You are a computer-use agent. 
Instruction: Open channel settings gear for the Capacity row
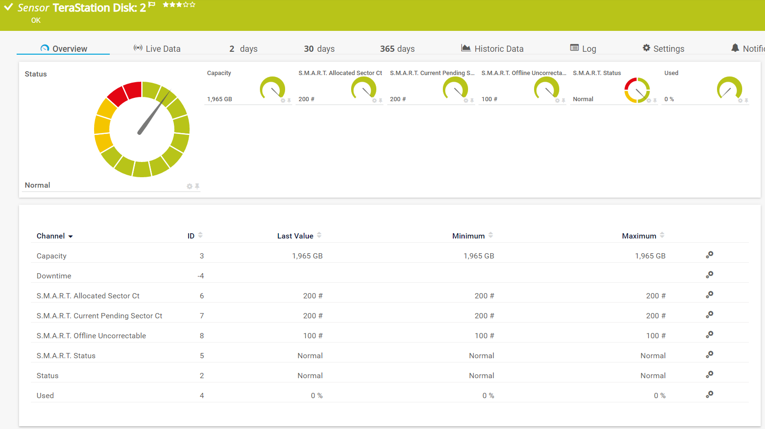pos(709,255)
